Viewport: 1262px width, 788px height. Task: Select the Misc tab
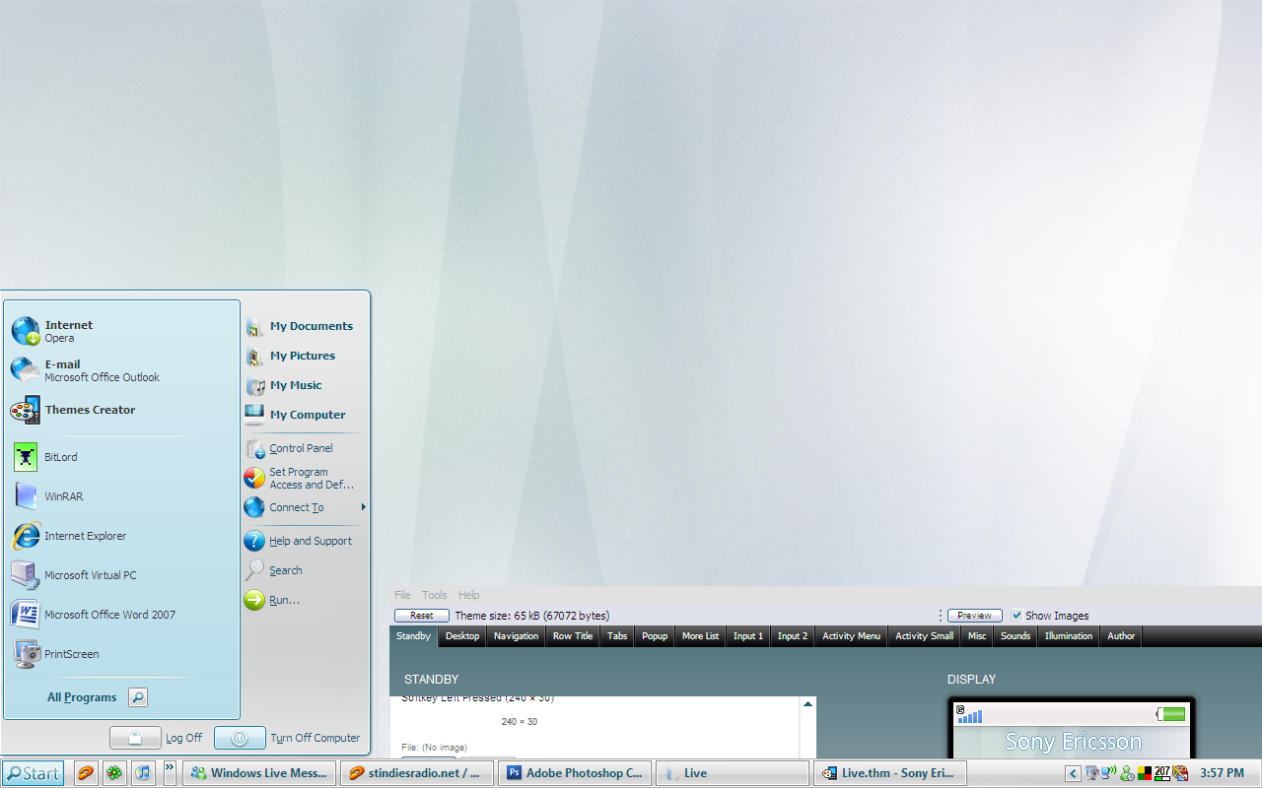pos(977,636)
